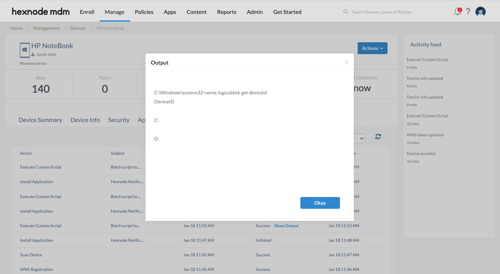Click the Show Output link

[x=286, y=226]
